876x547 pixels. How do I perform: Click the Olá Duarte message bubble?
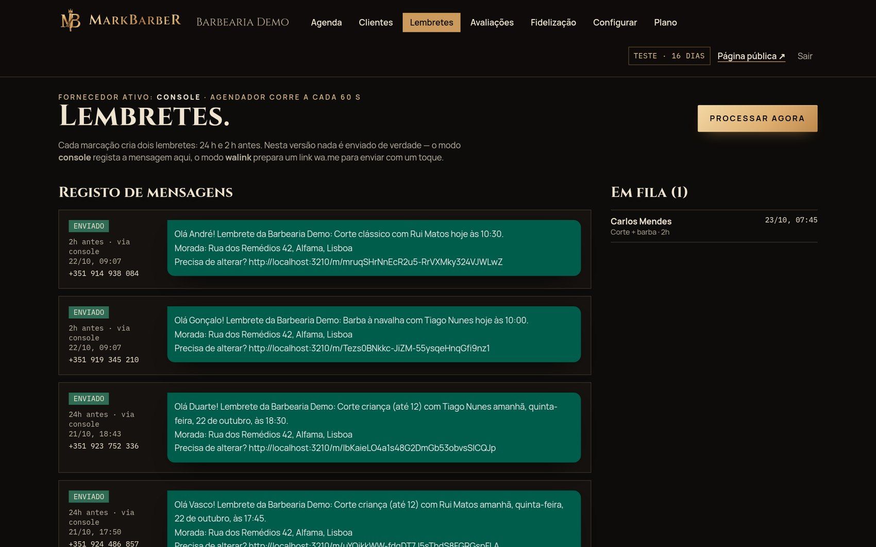[374, 428]
